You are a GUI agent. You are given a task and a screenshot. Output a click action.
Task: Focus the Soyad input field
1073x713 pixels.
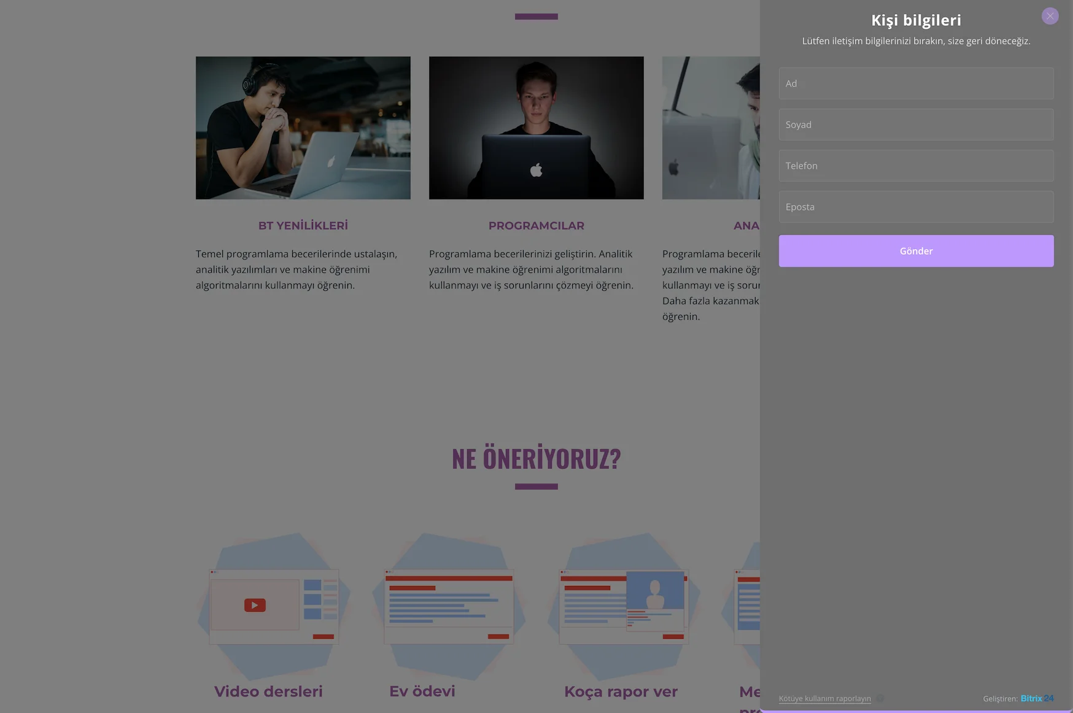point(916,125)
